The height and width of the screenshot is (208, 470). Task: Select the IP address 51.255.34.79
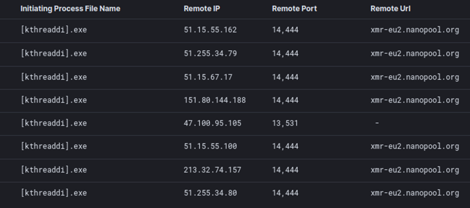[210, 54]
